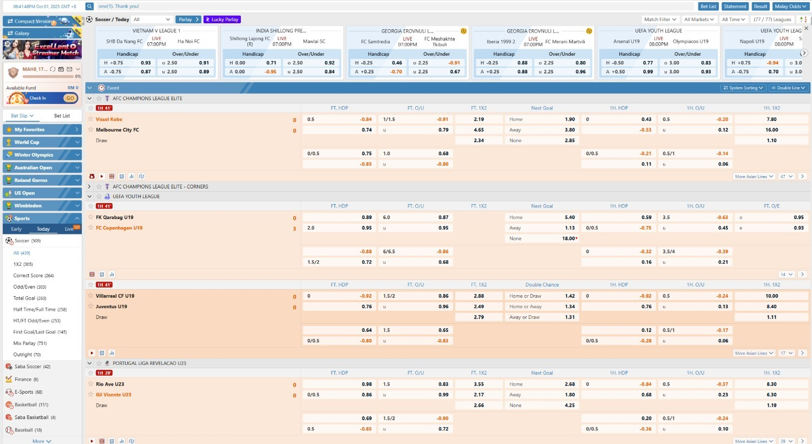Viewport: 812px width, 444px height.
Task: Open the Match Filter dropdown
Action: point(660,19)
